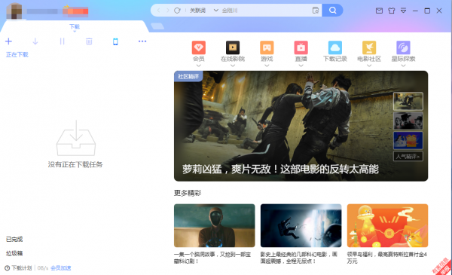This screenshot has width=452, height=275.
Task: Open the 游戏 games icon
Action: (267, 47)
